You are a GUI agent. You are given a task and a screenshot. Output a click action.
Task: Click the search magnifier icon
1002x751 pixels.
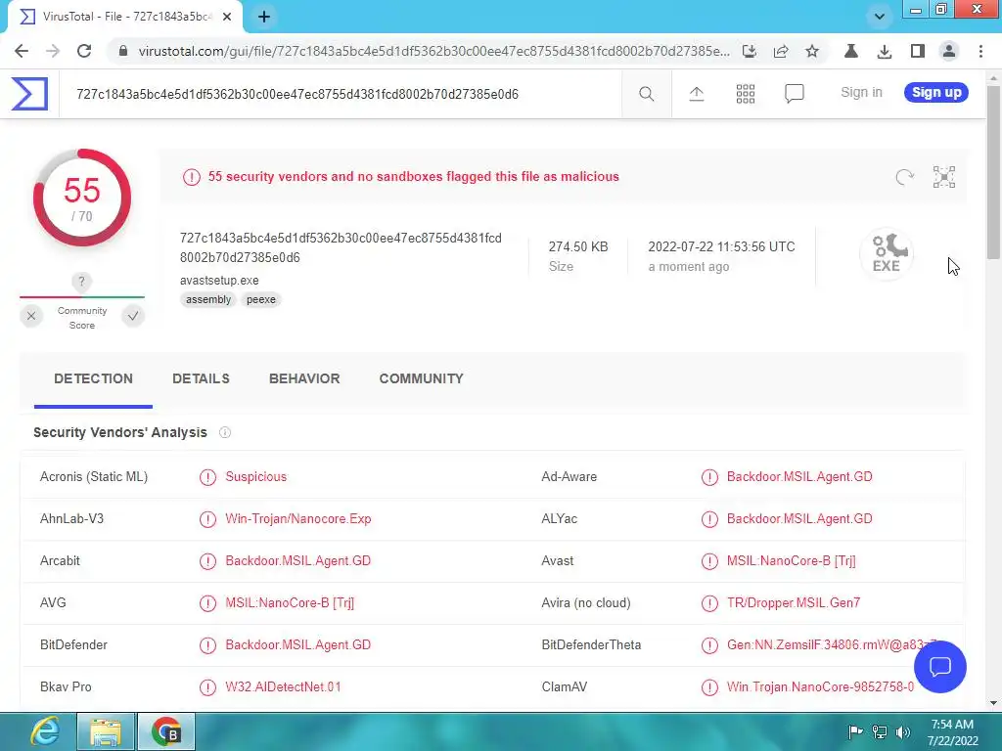click(646, 94)
